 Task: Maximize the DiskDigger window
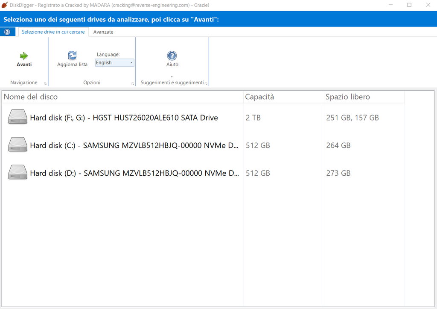pyautogui.click(x=409, y=5)
